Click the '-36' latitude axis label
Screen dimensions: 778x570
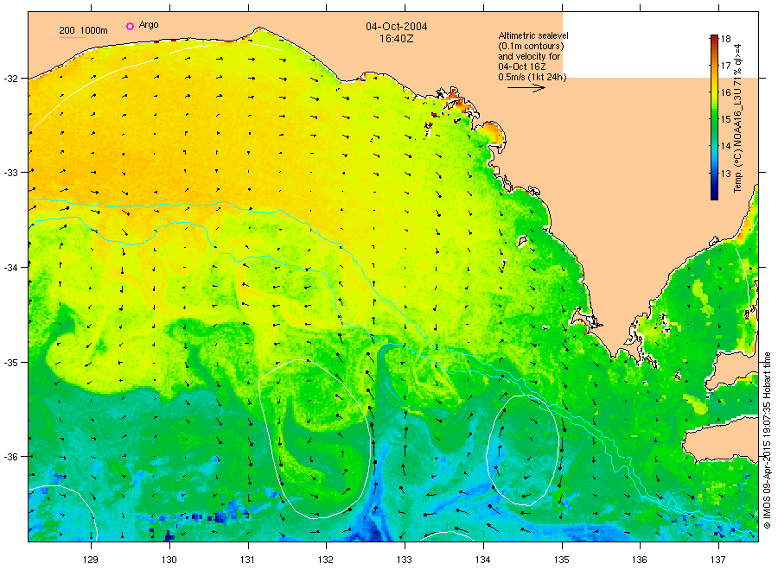[x=10, y=457]
